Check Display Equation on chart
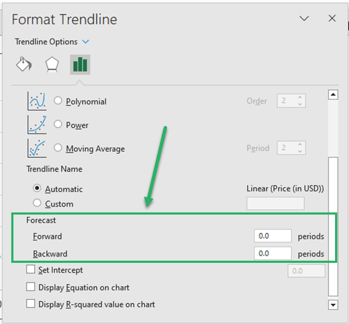This screenshot has height=324, width=349. tap(31, 286)
